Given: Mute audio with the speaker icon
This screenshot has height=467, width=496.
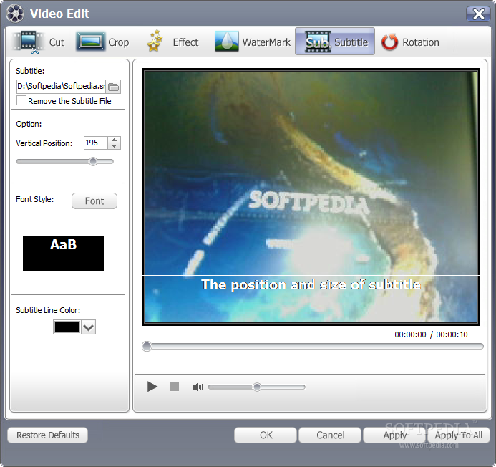Looking at the screenshot, I should coord(198,387).
